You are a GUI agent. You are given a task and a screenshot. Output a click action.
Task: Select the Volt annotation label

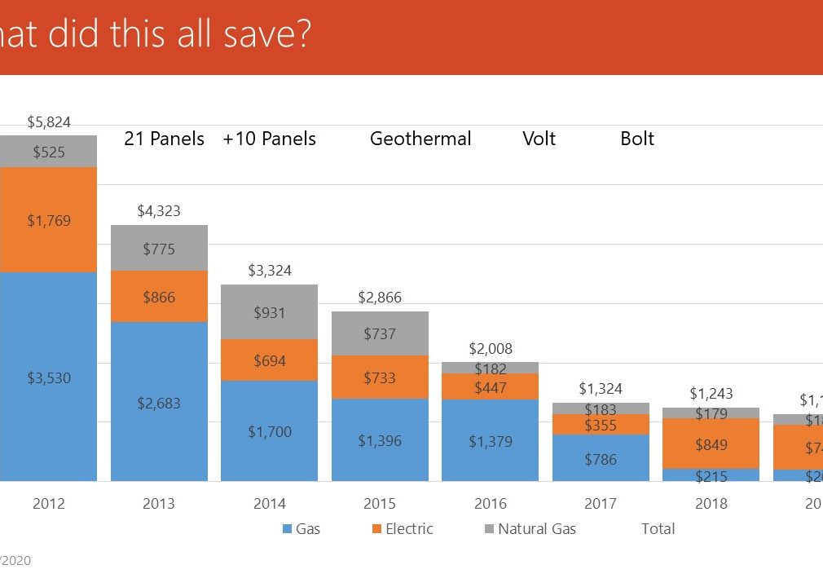pos(539,139)
